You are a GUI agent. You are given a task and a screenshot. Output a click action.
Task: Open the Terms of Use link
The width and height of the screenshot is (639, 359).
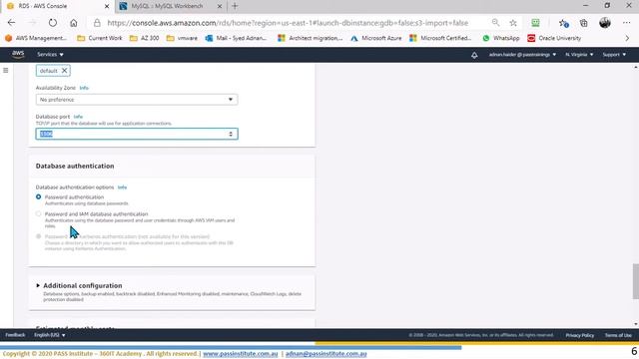(618, 335)
